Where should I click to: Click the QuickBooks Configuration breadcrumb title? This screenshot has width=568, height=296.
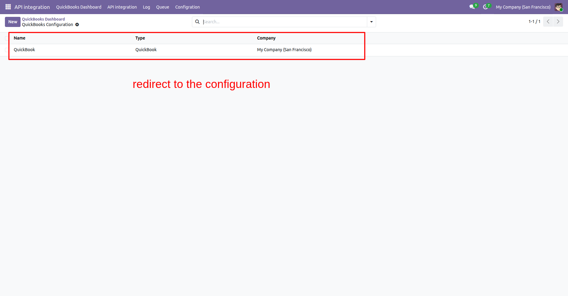click(x=47, y=25)
